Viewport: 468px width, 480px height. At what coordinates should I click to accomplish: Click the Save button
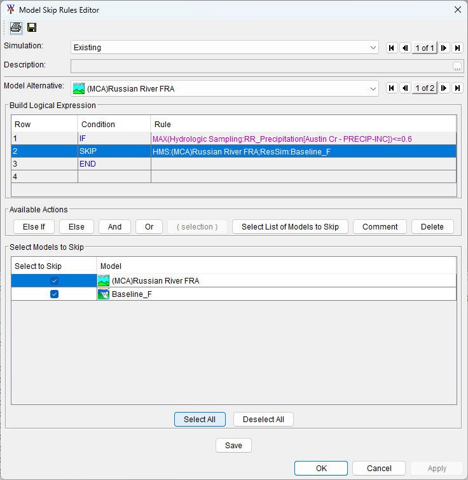pos(233,446)
